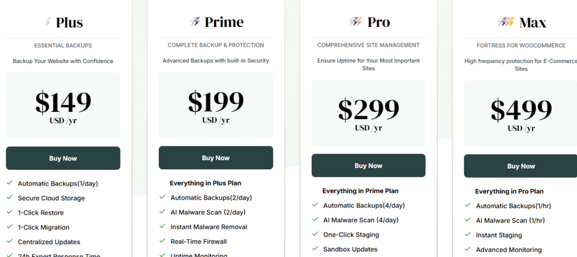Select the $149 USD/yr price box

(x=63, y=106)
